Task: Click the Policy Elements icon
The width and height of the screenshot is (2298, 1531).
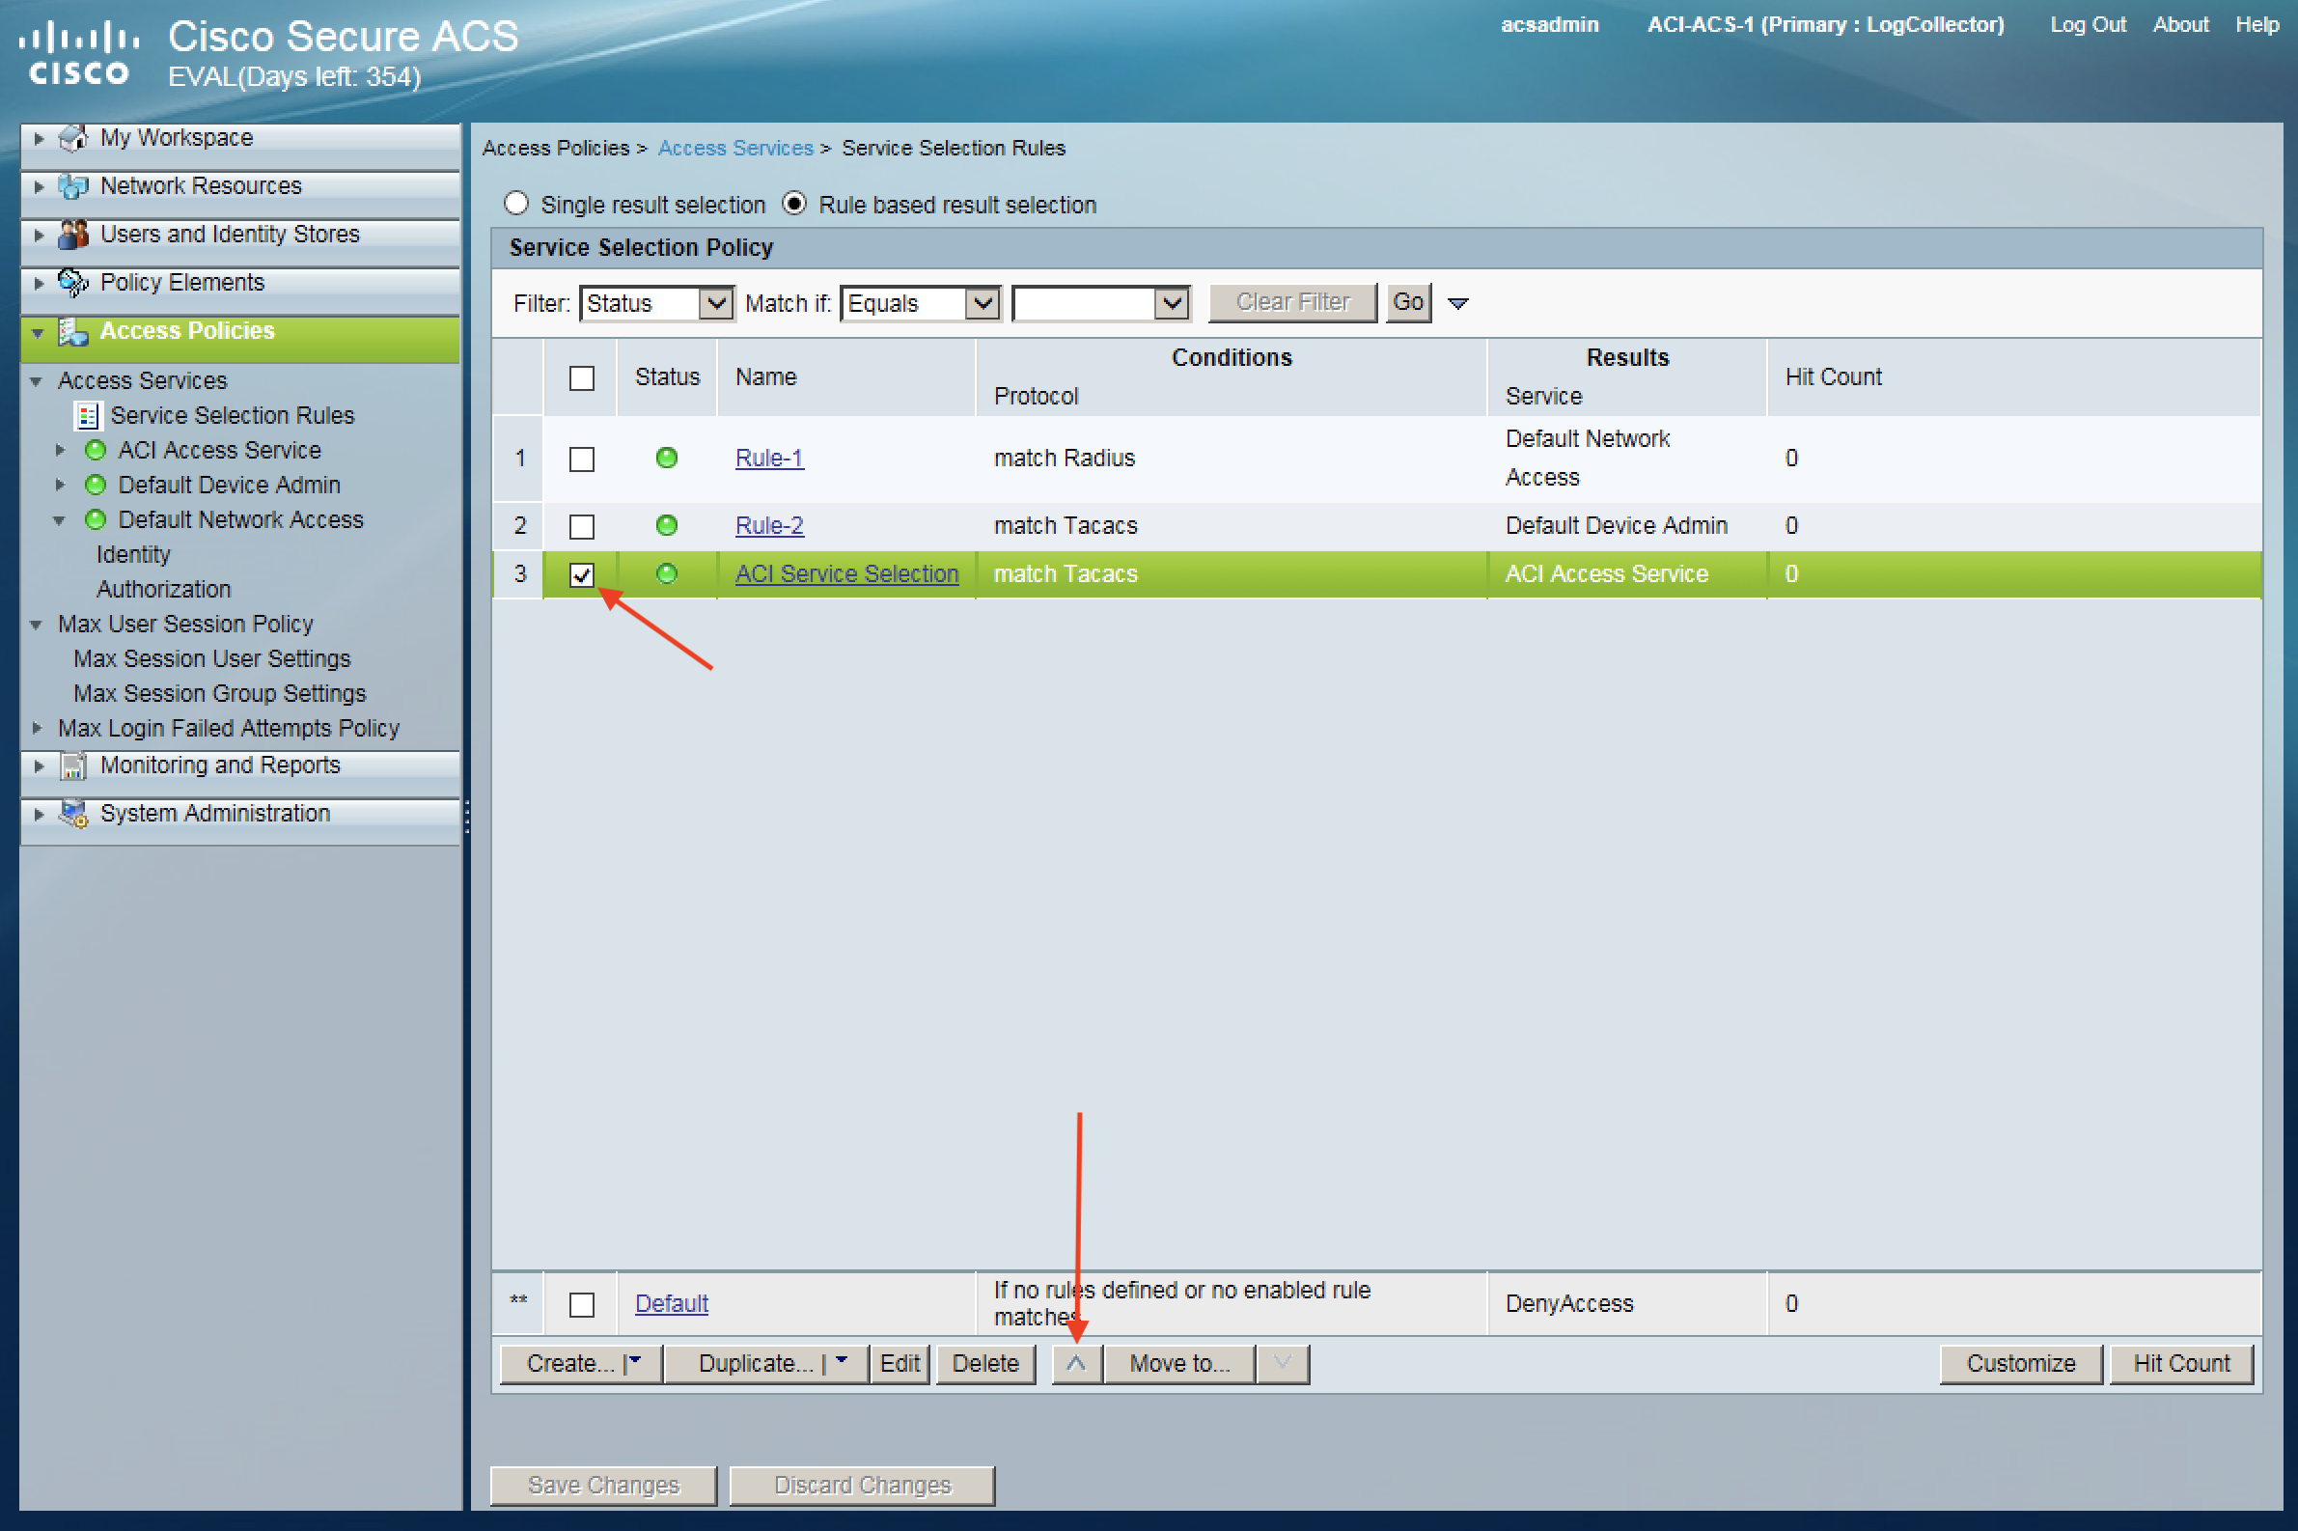Action: [73, 283]
